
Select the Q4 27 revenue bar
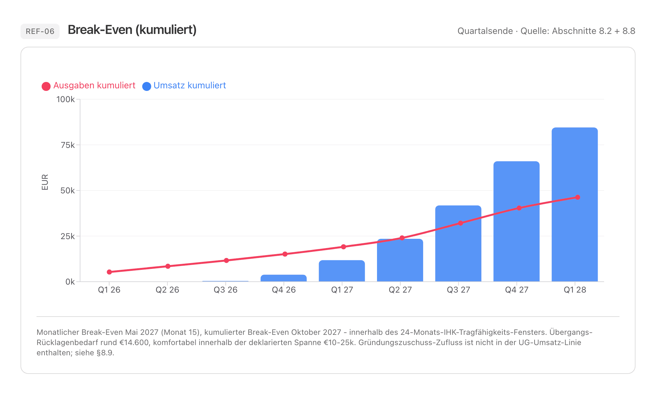click(516, 222)
